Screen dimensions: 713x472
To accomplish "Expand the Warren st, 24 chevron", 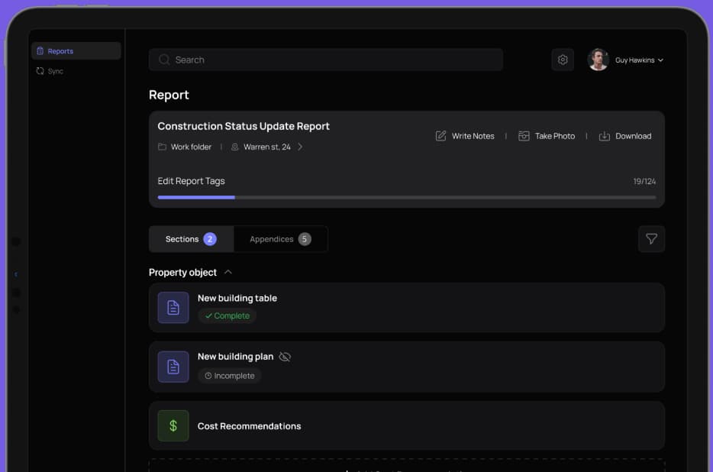I will [300, 147].
